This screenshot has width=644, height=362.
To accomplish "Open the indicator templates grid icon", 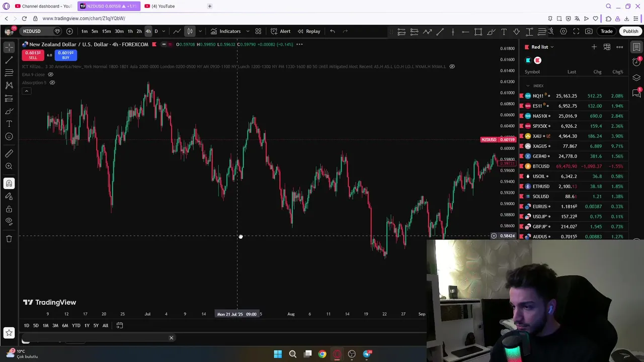I will (x=258, y=31).
